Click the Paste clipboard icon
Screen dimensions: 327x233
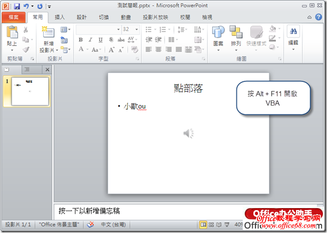(12, 32)
